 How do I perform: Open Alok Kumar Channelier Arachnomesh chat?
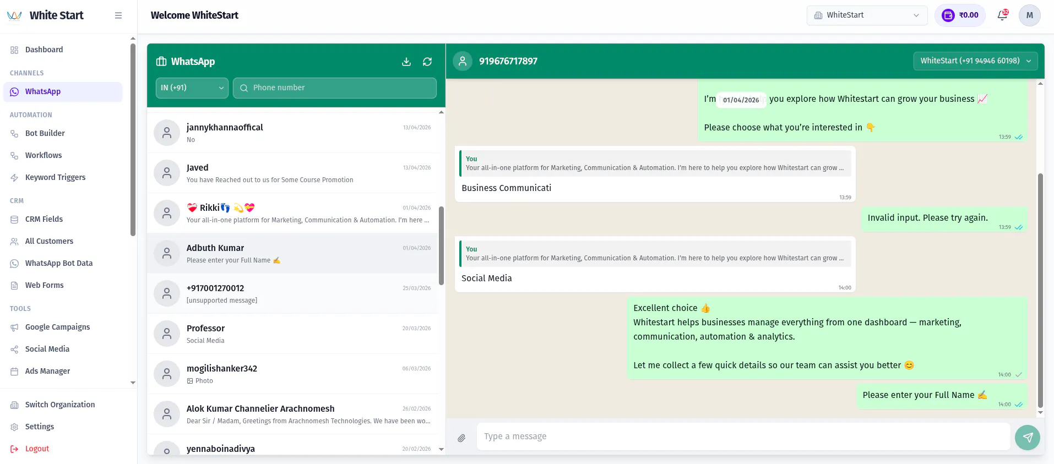292,414
